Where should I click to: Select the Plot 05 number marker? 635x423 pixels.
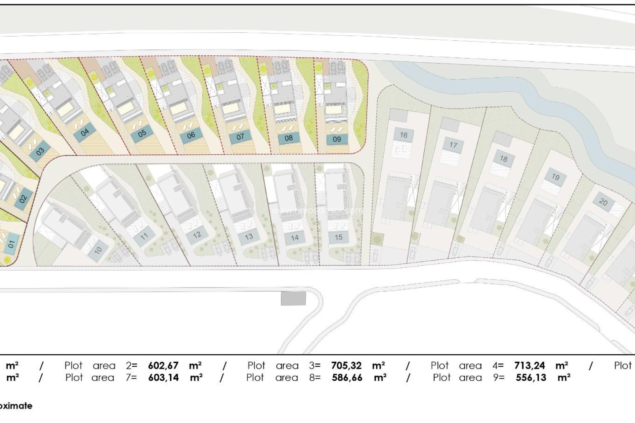tap(142, 134)
